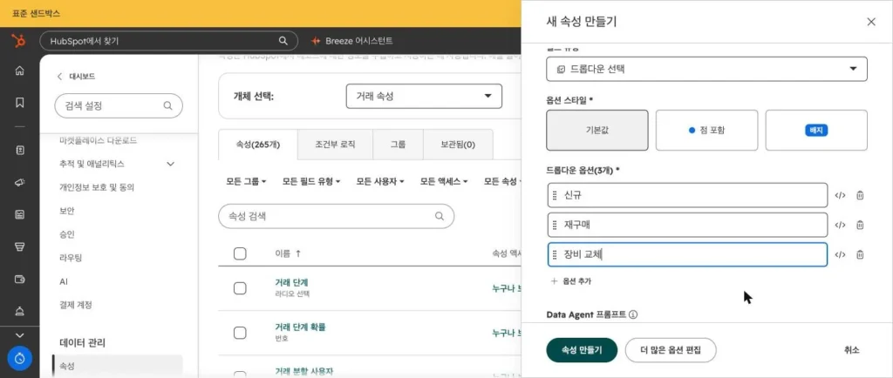
Task: Open the Content icon in sidebar
Action: coord(19,214)
